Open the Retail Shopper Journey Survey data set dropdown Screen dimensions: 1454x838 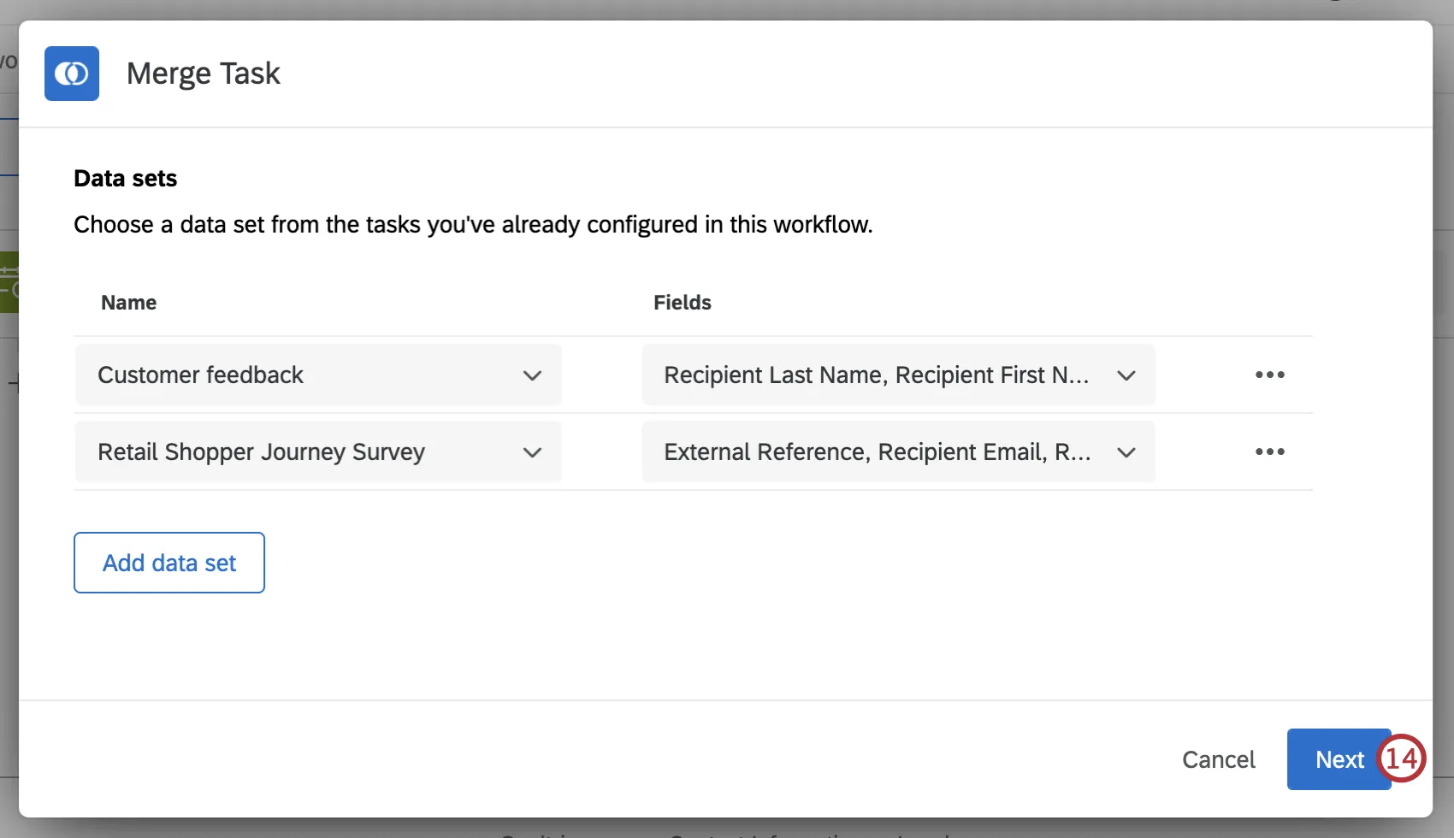coord(317,451)
